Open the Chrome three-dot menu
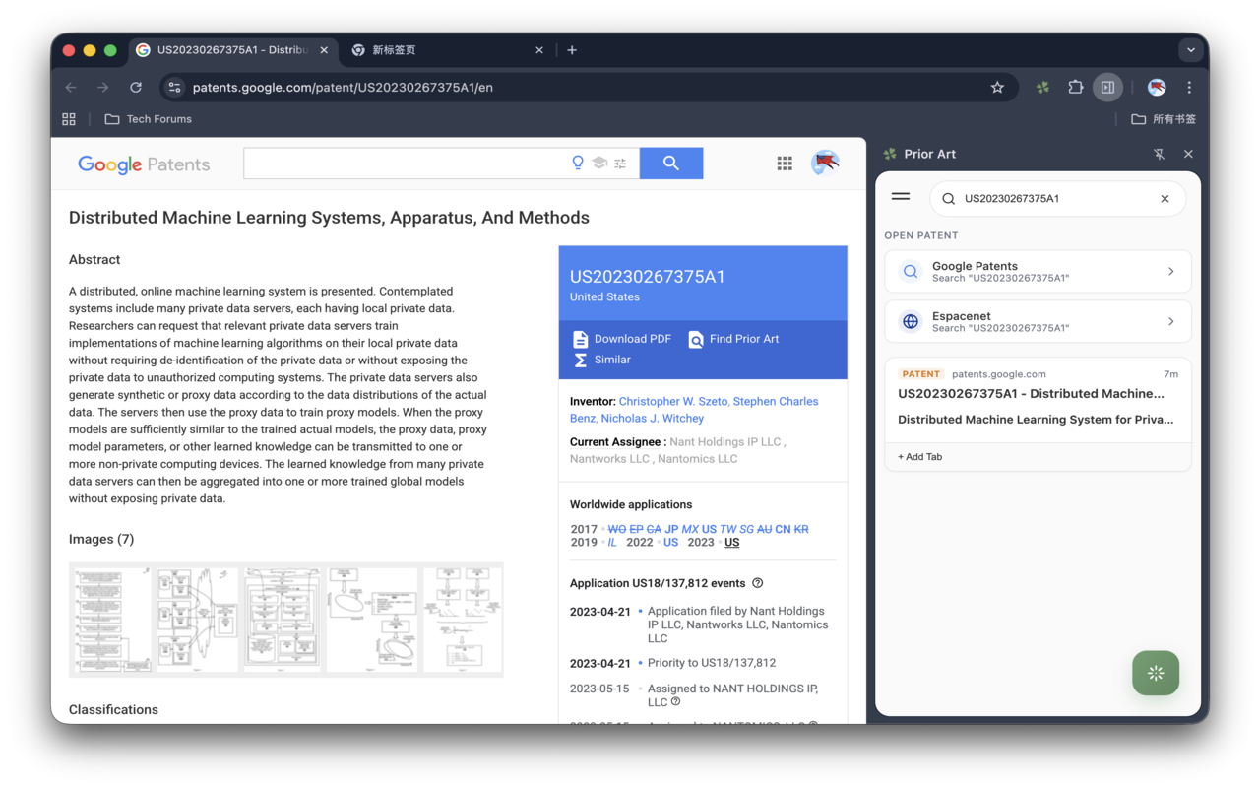This screenshot has width=1260, height=788. (1189, 88)
